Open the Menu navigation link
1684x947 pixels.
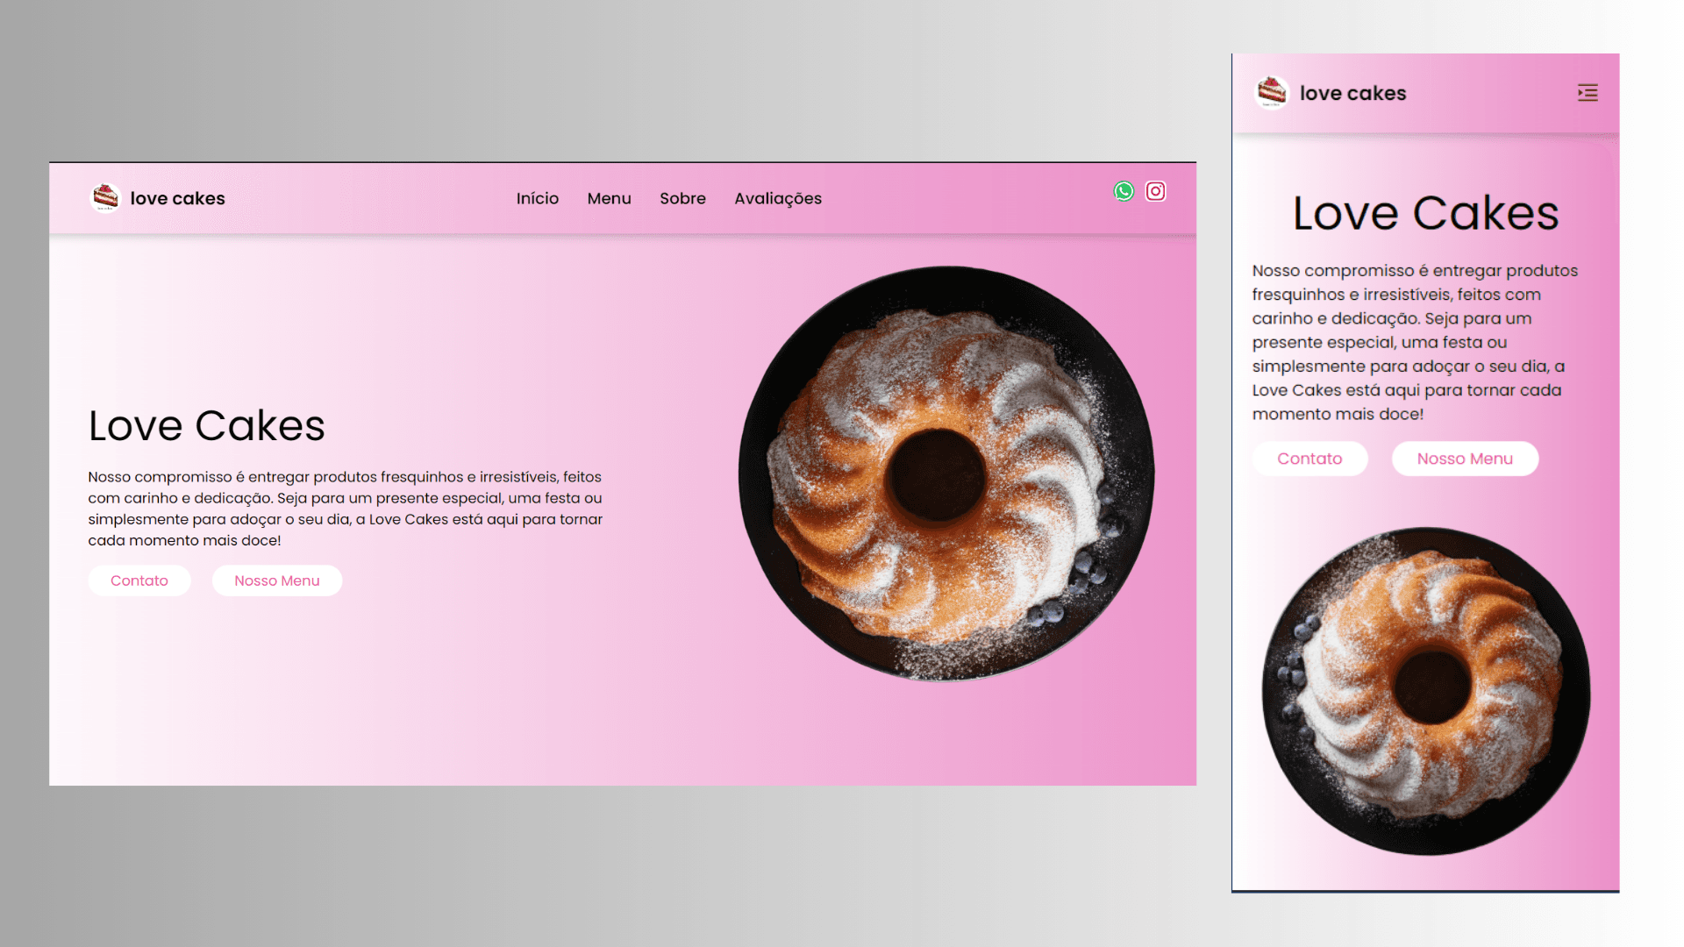click(x=609, y=198)
